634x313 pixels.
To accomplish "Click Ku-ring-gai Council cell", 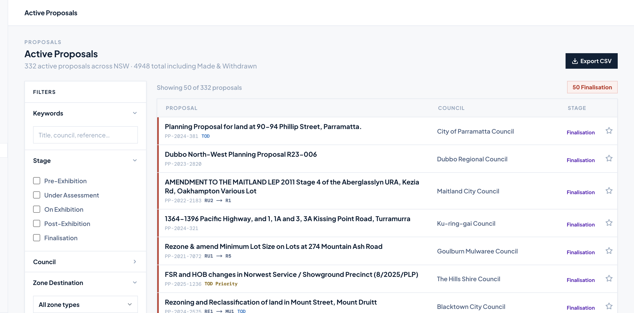I will coord(466,223).
